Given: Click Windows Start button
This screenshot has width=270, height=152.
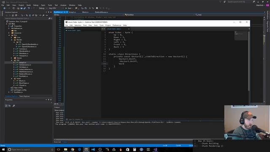Looking at the screenshot, I should pyautogui.click(x=3, y=149).
